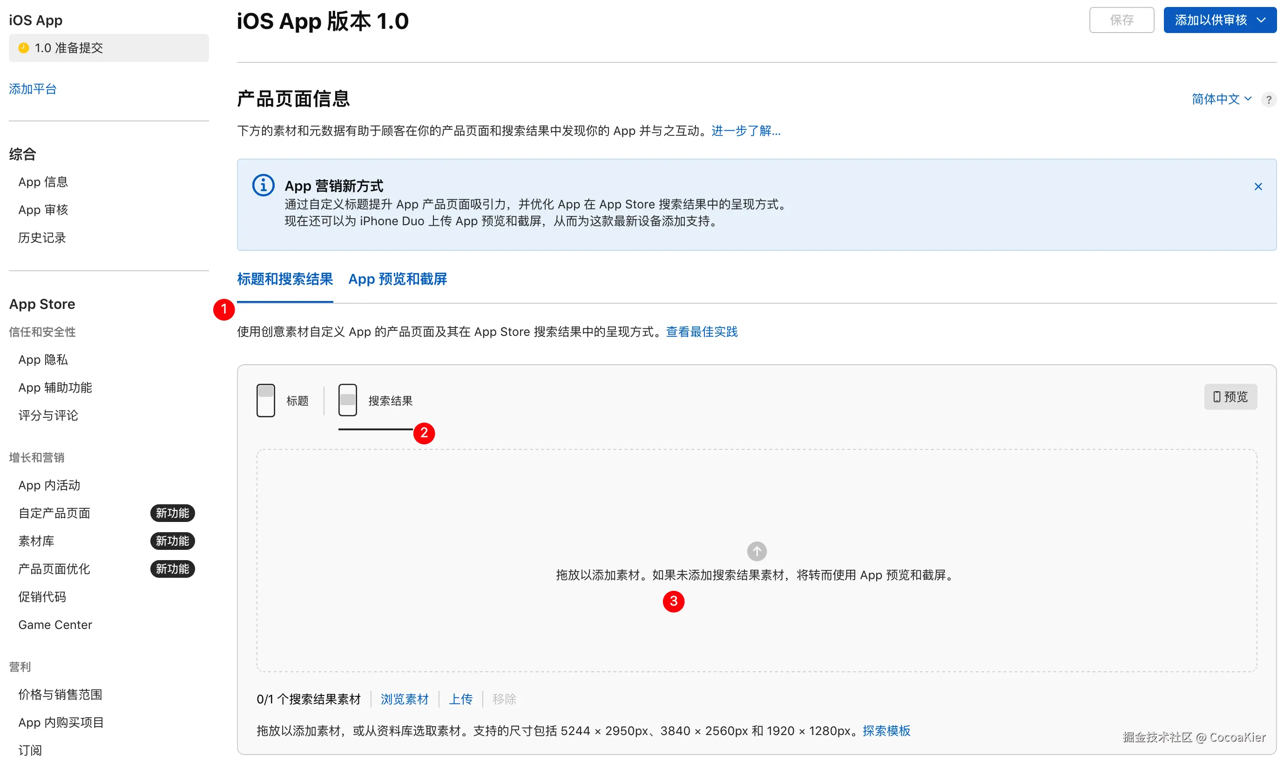Click the 添加以供审核 button label

tap(1210, 20)
